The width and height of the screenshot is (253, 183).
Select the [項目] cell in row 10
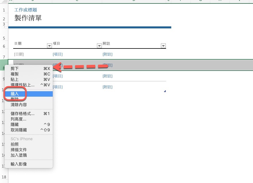tap(58, 87)
